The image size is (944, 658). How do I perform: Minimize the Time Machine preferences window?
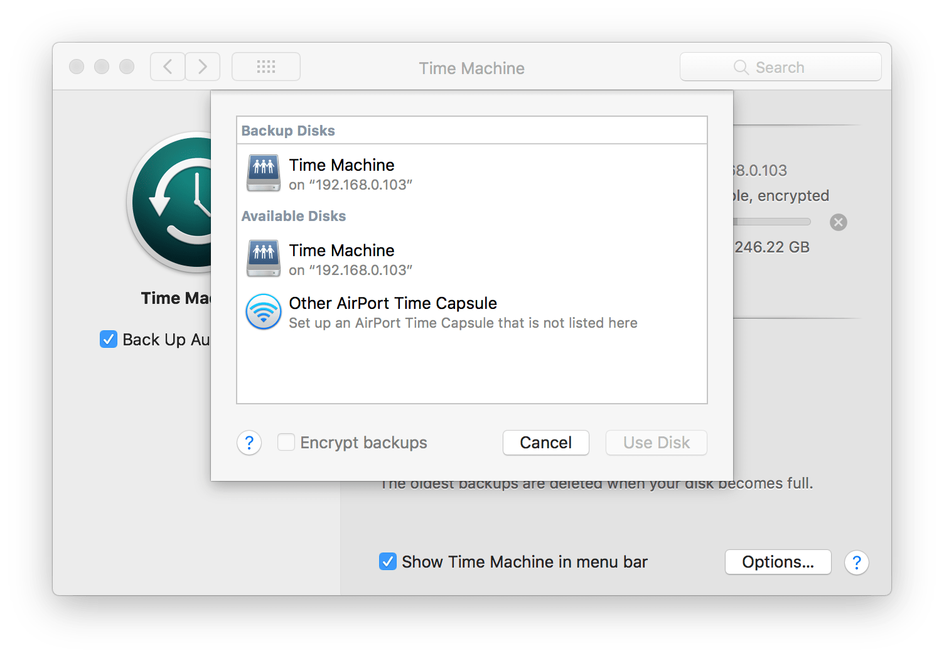point(102,67)
